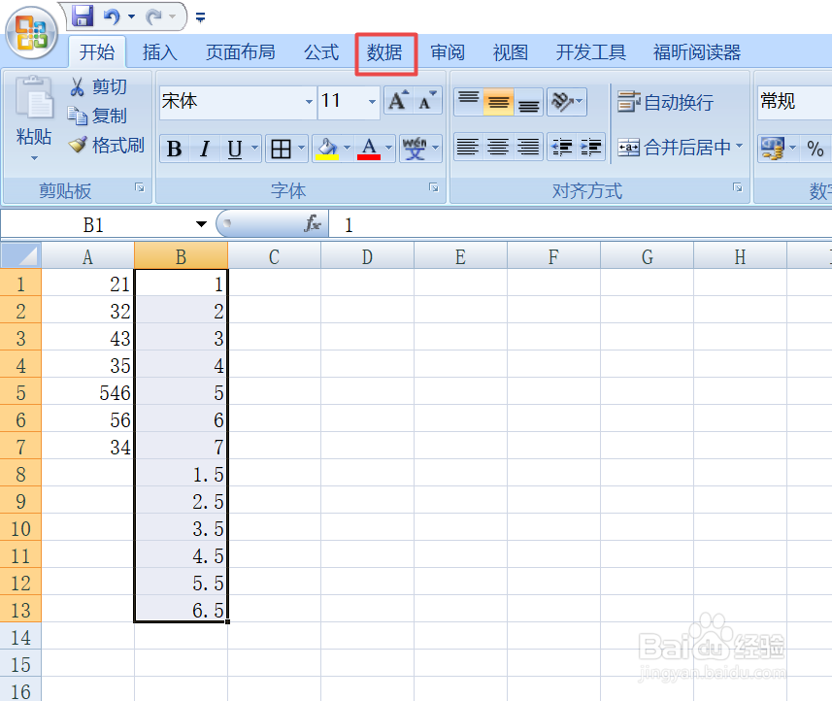The width and height of the screenshot is (832, 701).
Task: Launch the 剪贴板 dialog launcher
Action: [x=140, y=187]
